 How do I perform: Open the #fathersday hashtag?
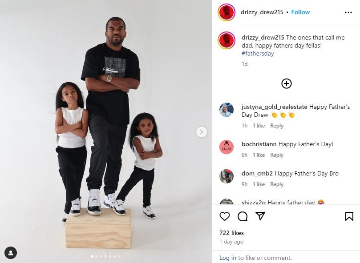[x=258, y=53]
